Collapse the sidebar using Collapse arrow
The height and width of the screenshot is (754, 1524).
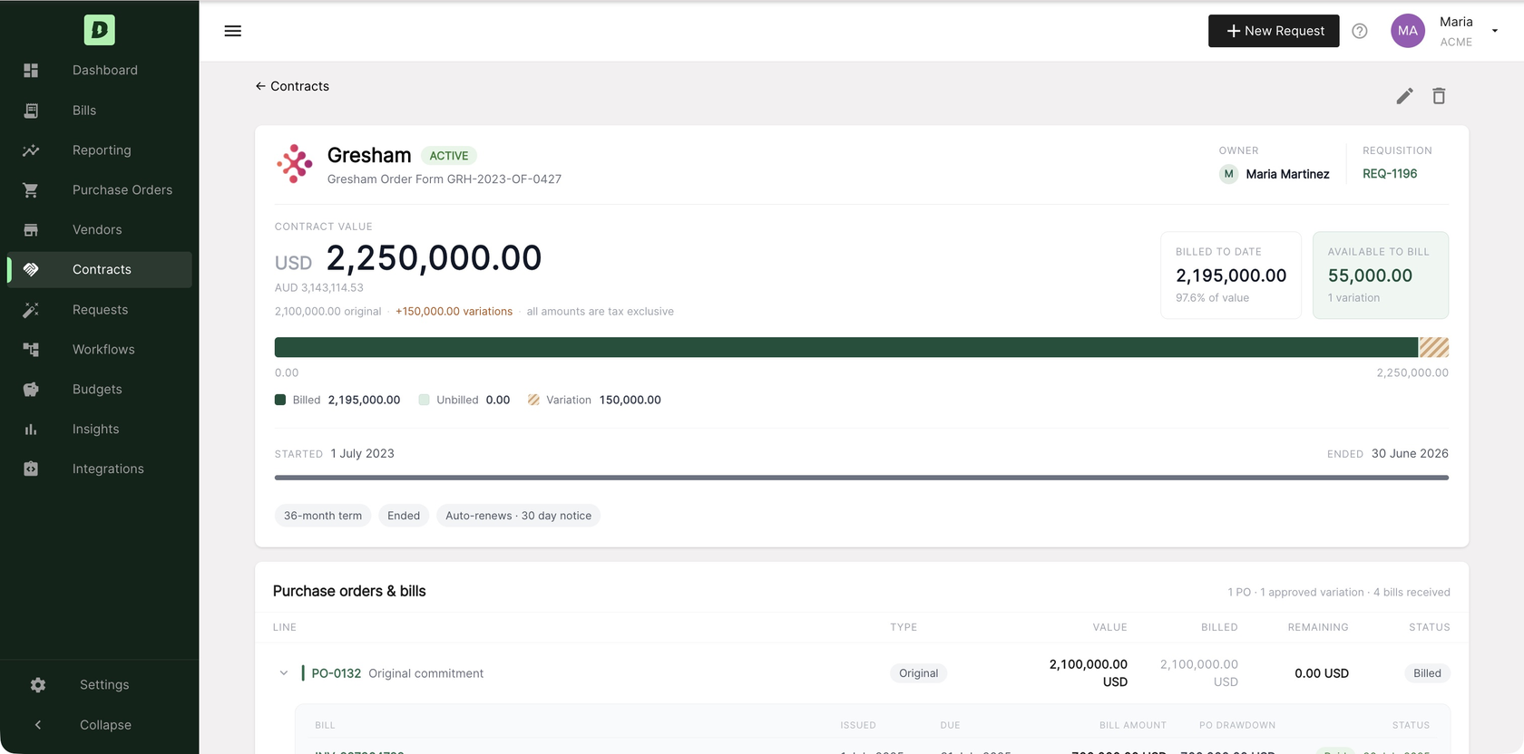click(38, 724)
